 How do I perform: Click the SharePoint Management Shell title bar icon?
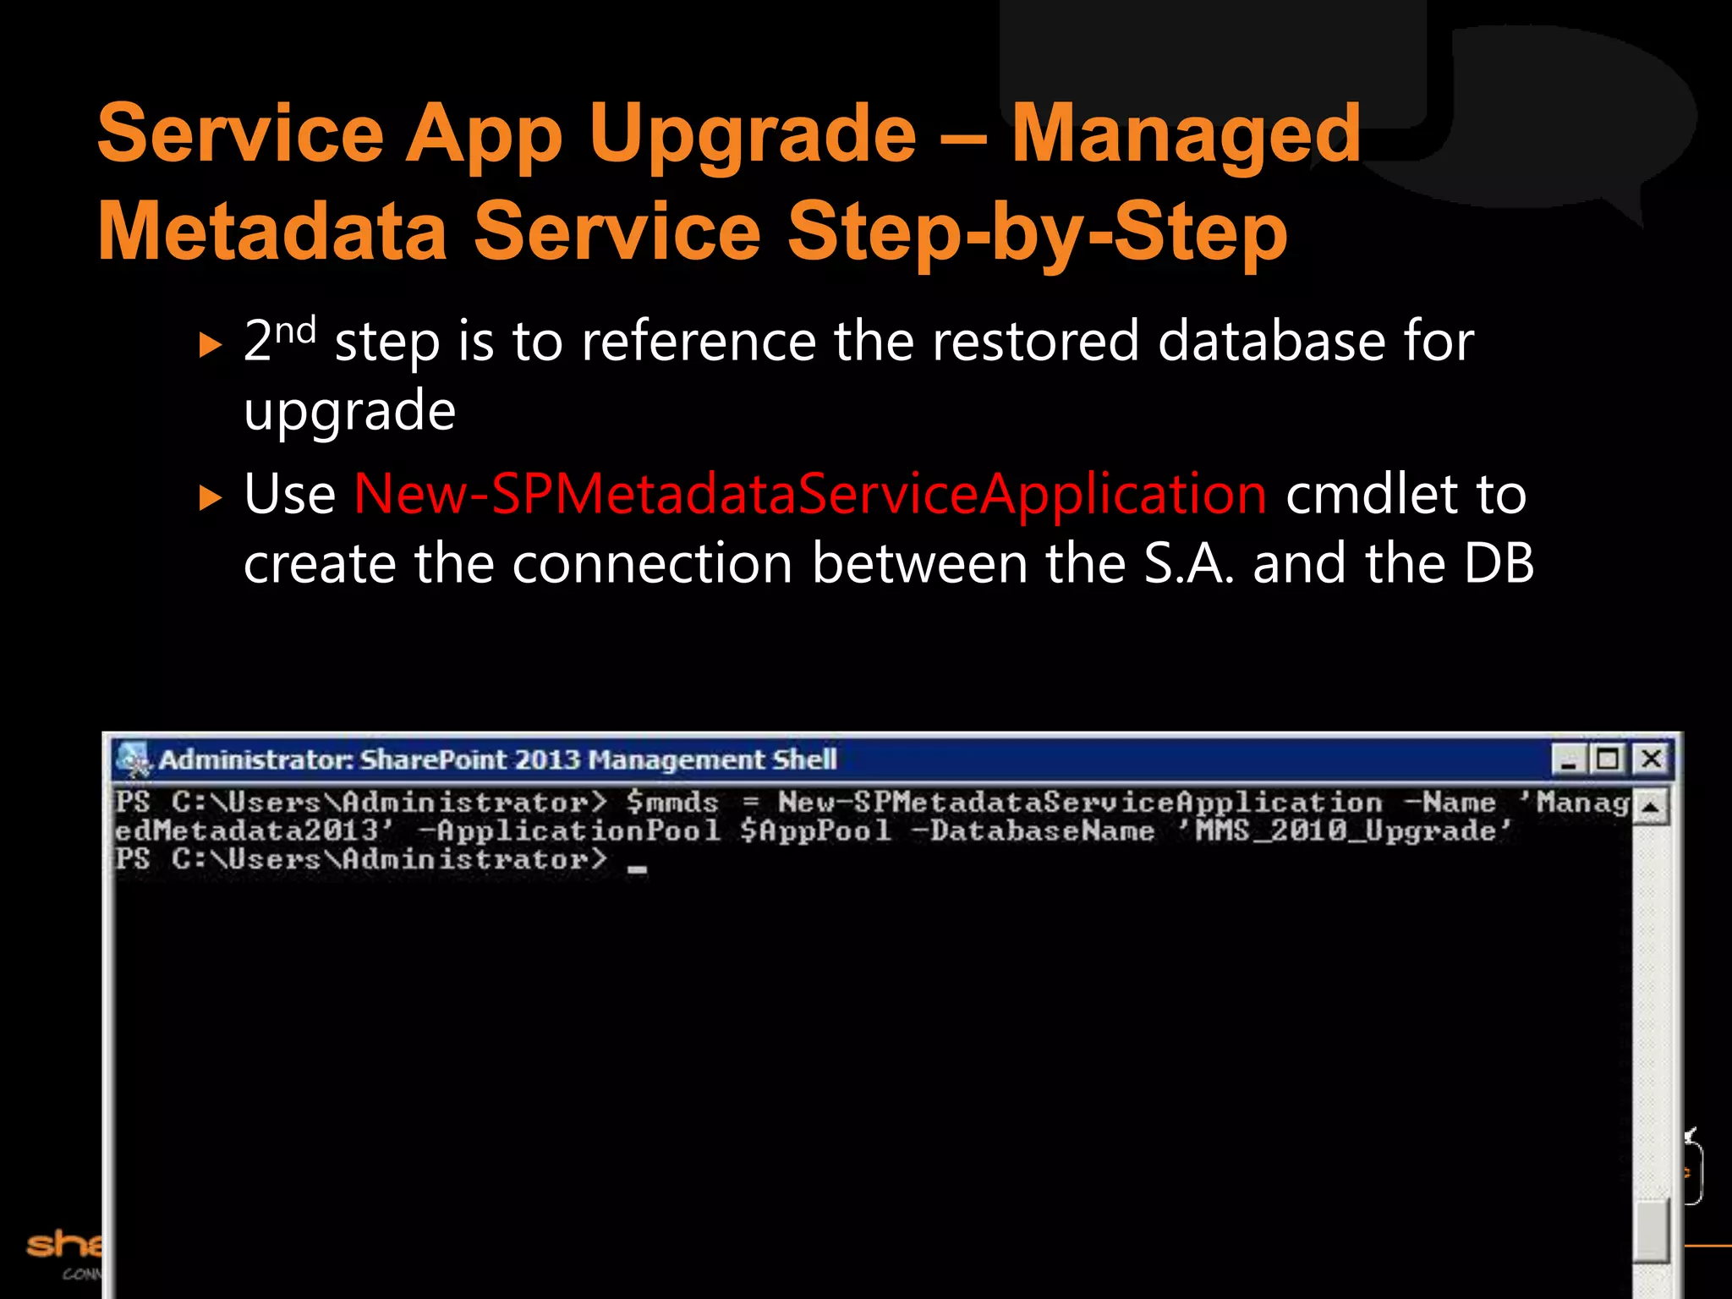point(134,759)
